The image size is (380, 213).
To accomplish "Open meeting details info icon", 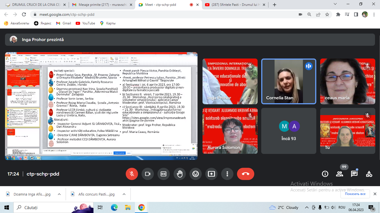I will click(x=325, y=174).
